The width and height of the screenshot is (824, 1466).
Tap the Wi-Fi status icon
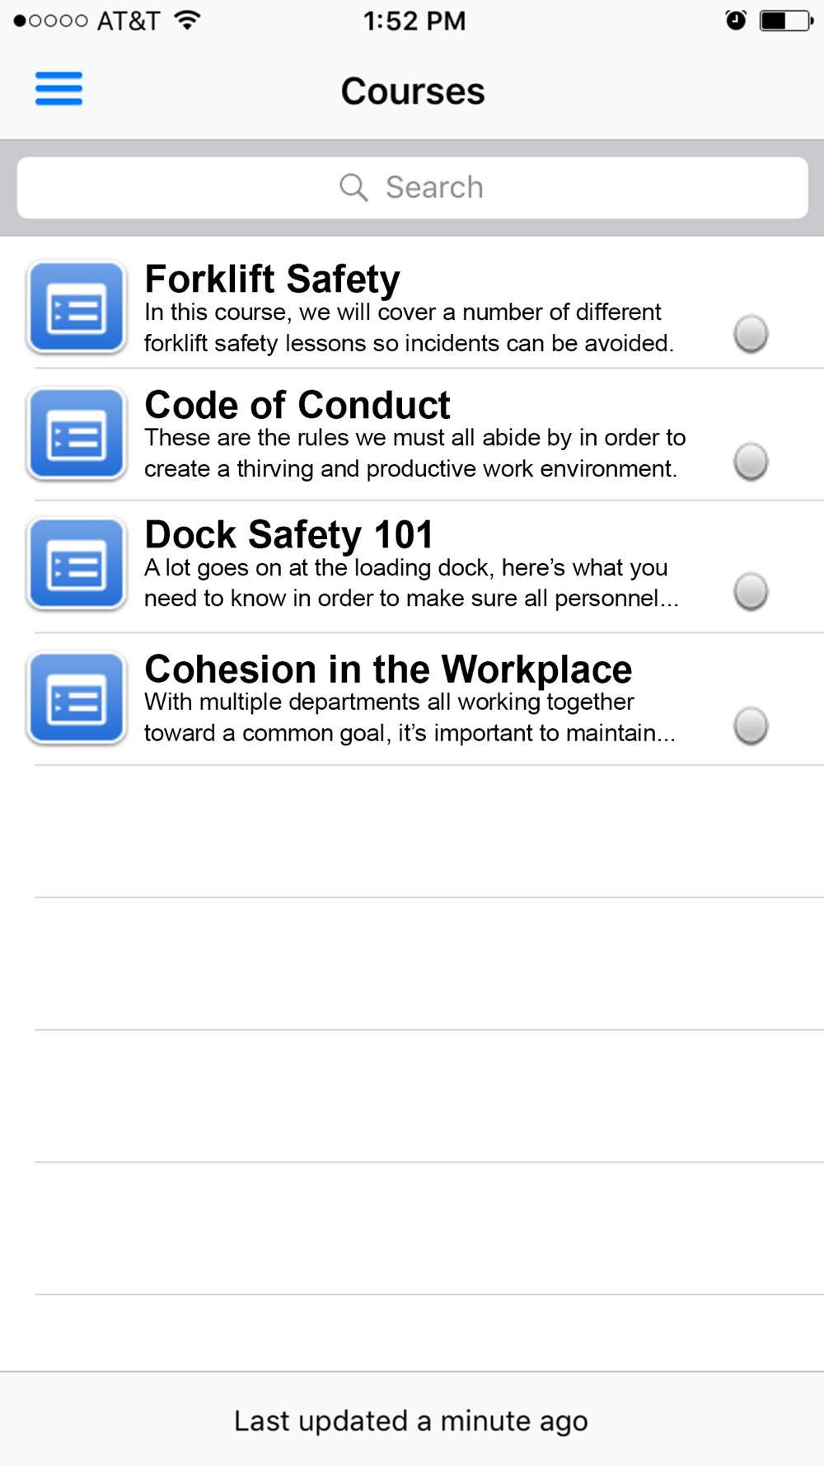(x=188, y=21)
